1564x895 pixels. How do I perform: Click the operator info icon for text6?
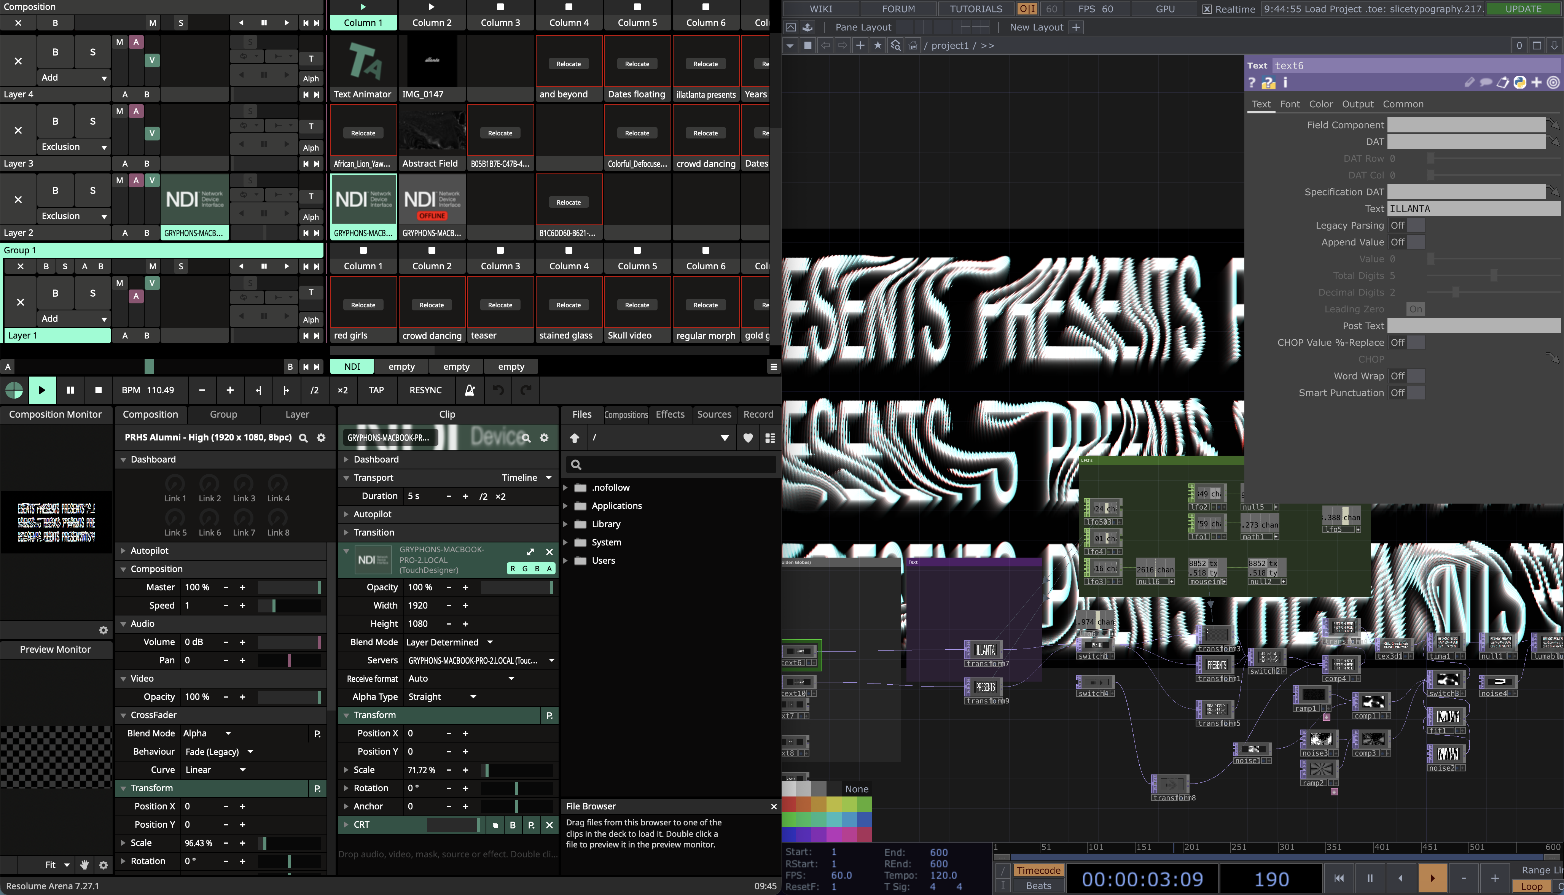click(x=1285, y=83)
